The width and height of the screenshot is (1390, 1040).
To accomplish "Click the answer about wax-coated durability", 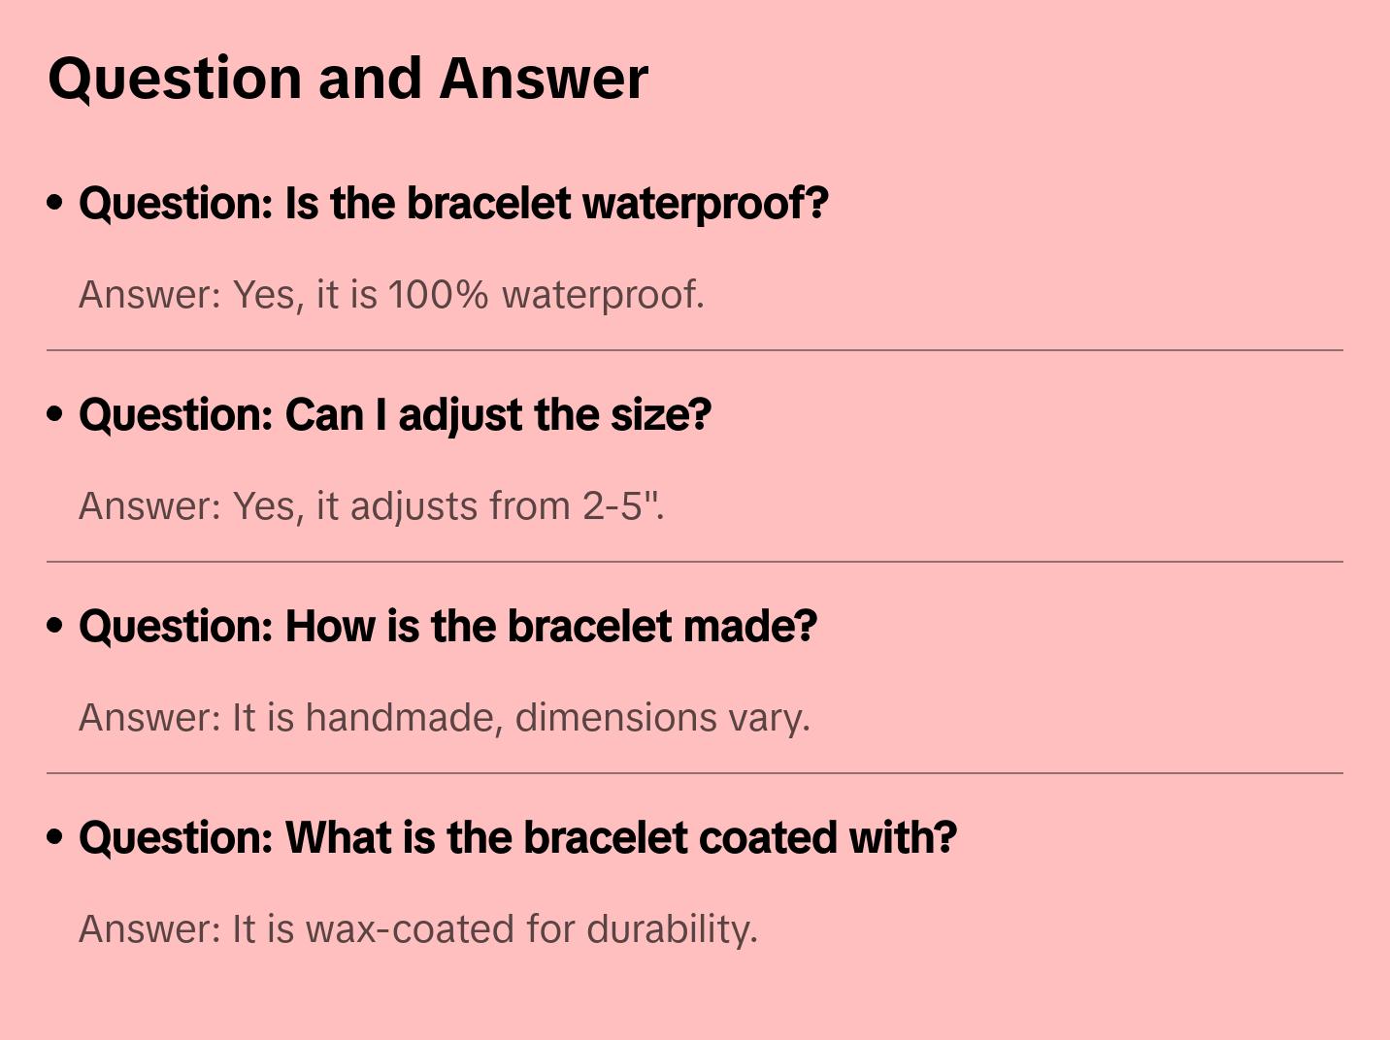I will click(417, 929).
